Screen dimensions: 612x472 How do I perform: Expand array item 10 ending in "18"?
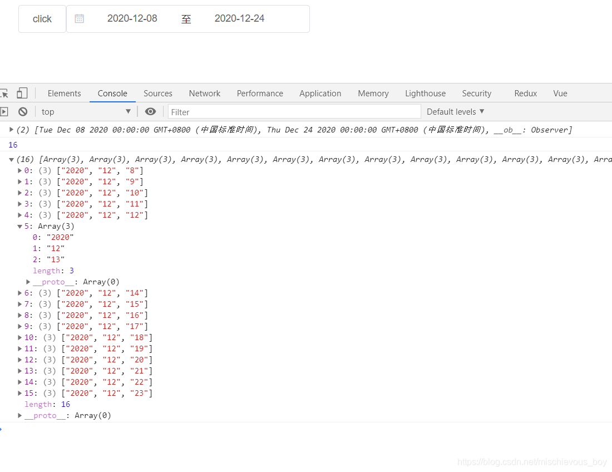pyautogui.click(x=19, y=337)
